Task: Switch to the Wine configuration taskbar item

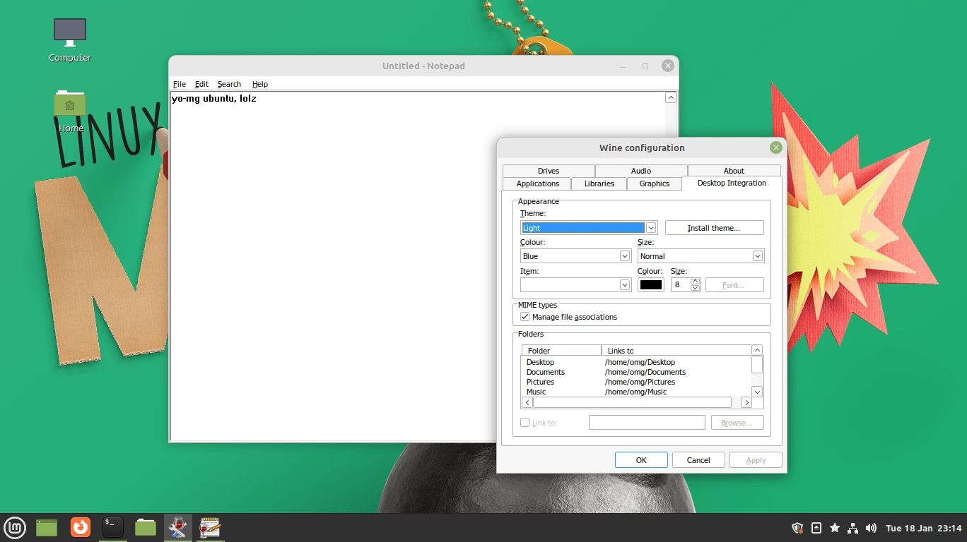Action: (177, 527)
